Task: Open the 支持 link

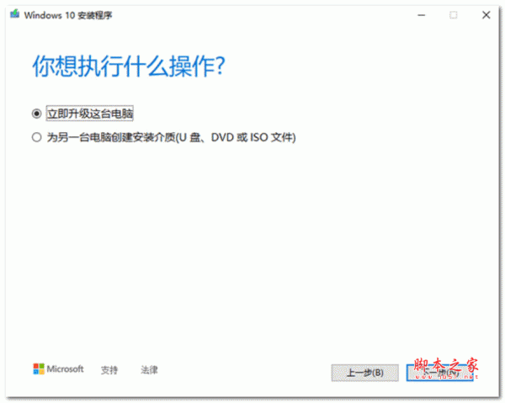Action: click(x=109, y=370)
